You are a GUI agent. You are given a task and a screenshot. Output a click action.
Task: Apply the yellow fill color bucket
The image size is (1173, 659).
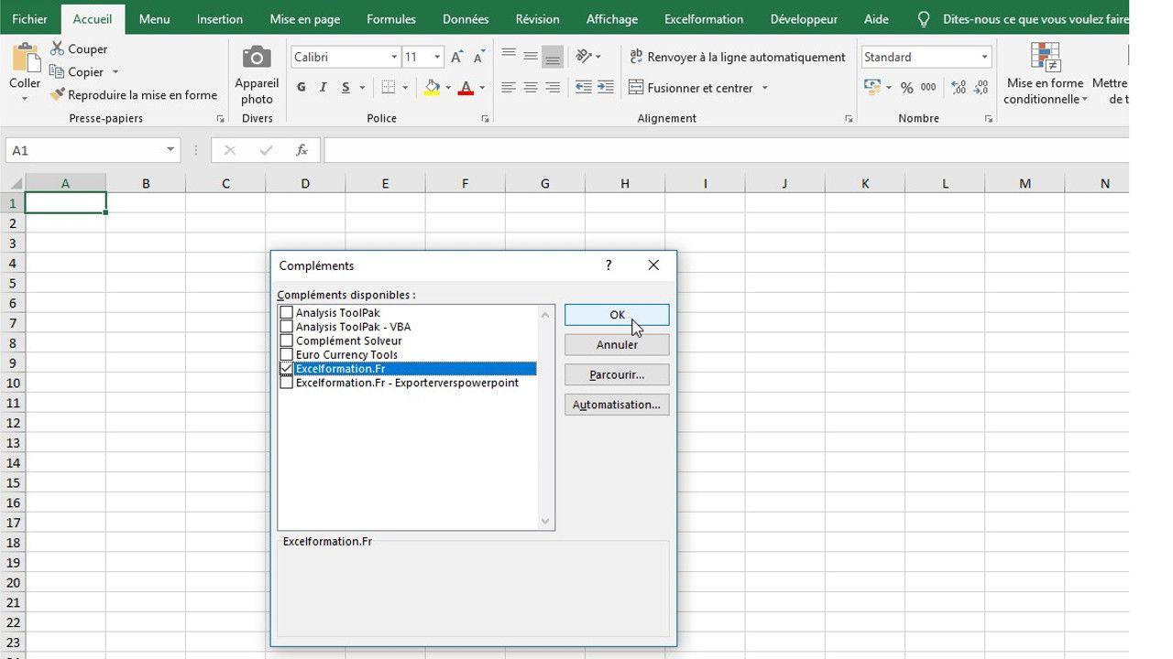coord(433,88)
